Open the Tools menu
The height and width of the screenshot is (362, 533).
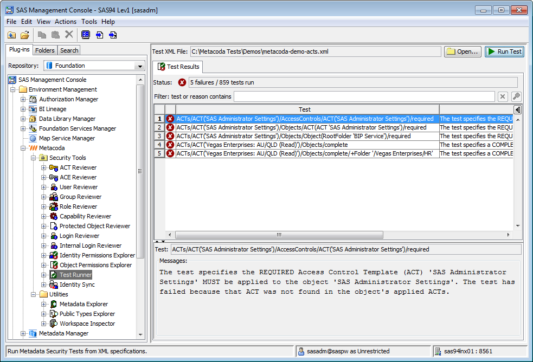pos(89,22)
